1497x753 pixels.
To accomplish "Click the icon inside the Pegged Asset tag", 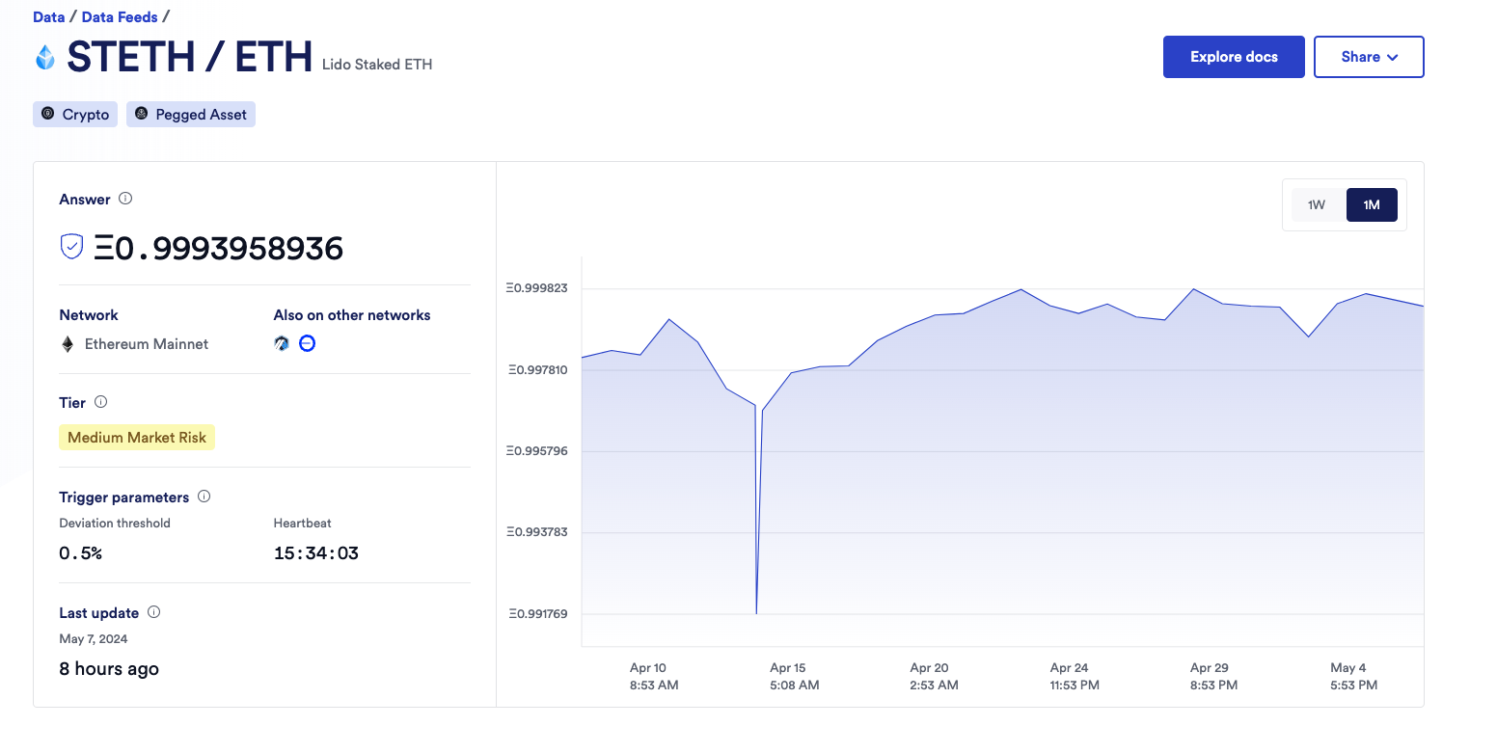I will coord(141,114).
